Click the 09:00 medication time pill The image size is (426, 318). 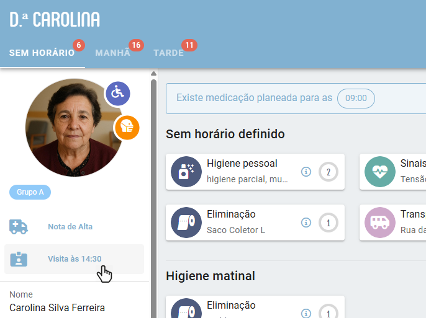[356, 98]
